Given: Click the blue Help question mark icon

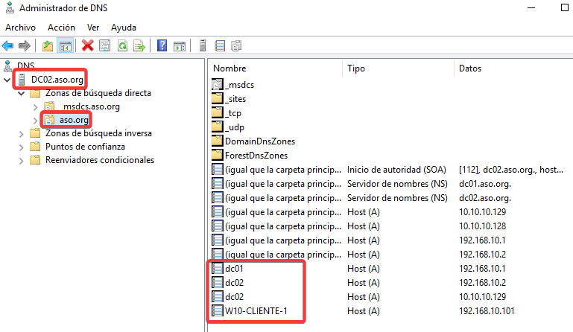Looking at the screenshot, I should (x=161, y=45).
